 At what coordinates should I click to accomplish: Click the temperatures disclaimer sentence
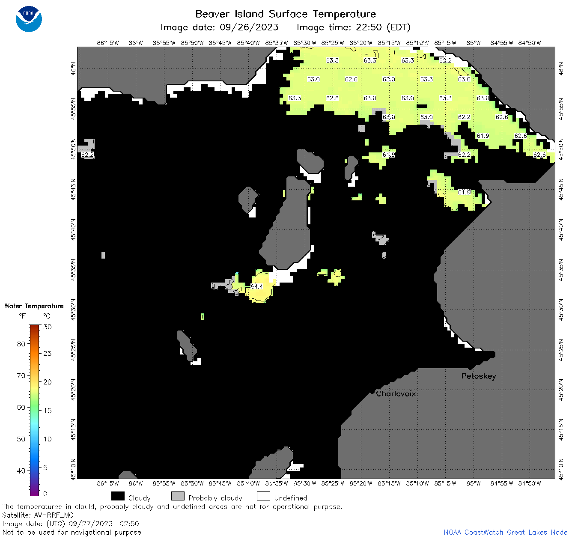(172, 506)
